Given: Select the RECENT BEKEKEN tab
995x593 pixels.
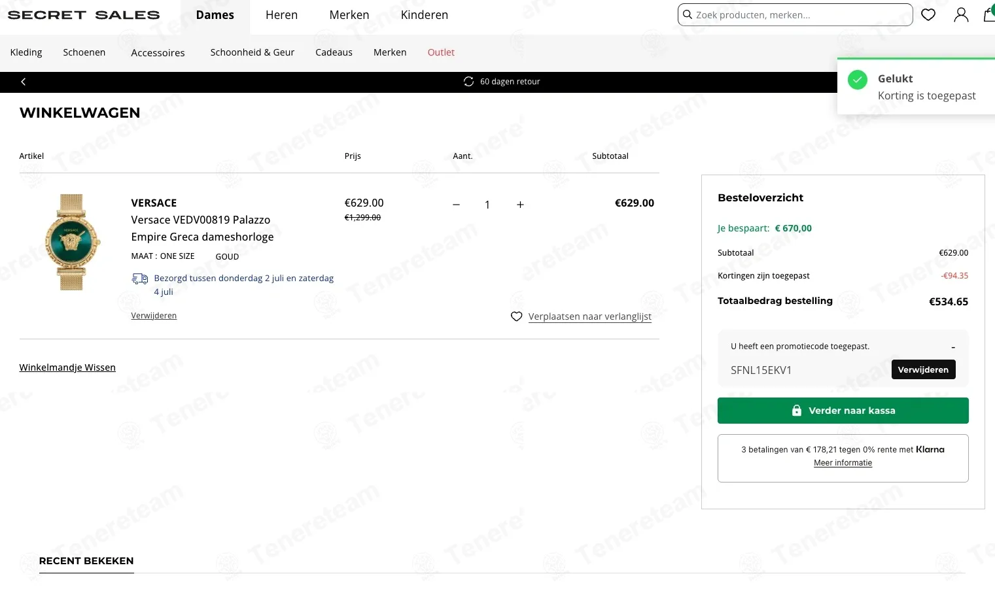Looking at the screenshot, I should (x=86, y=561).
